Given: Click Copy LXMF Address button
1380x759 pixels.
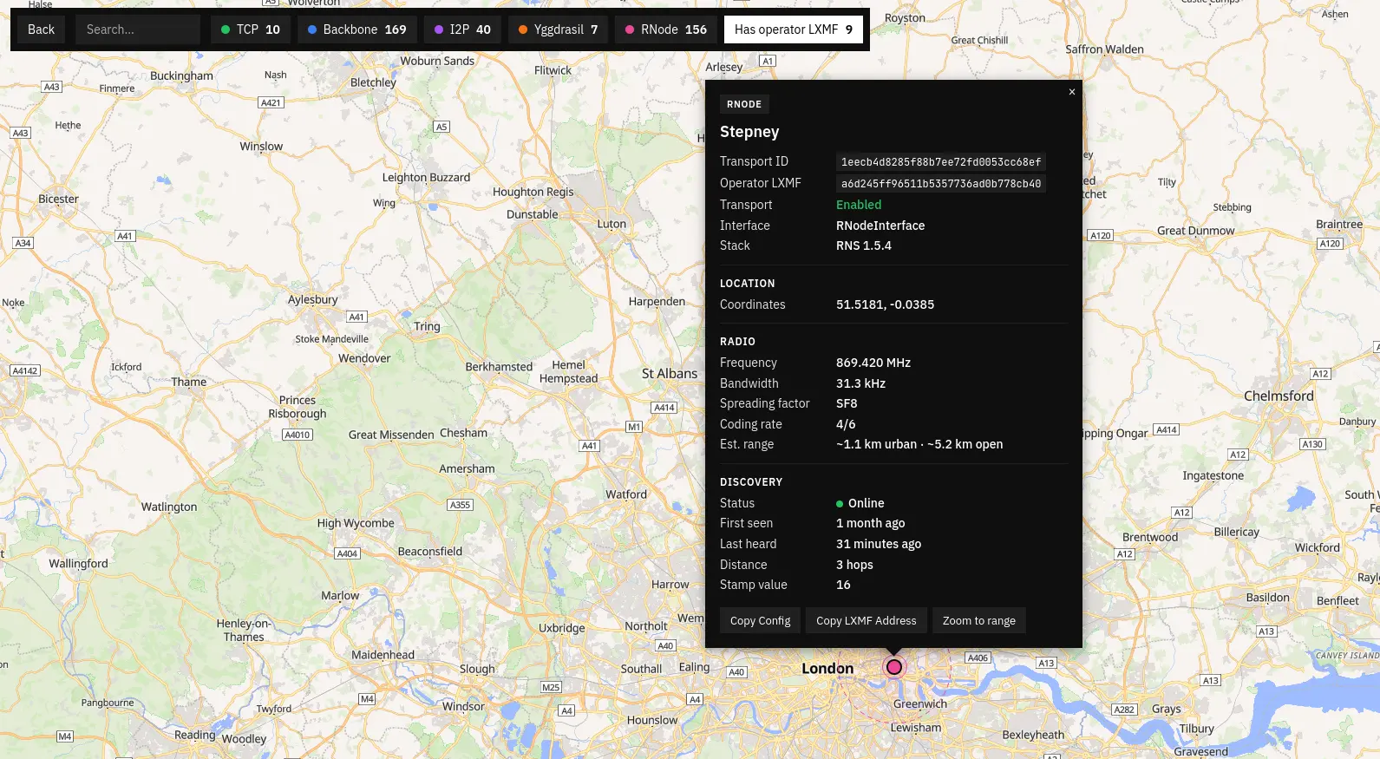Looking at the screenshot, I should [866, 621].
